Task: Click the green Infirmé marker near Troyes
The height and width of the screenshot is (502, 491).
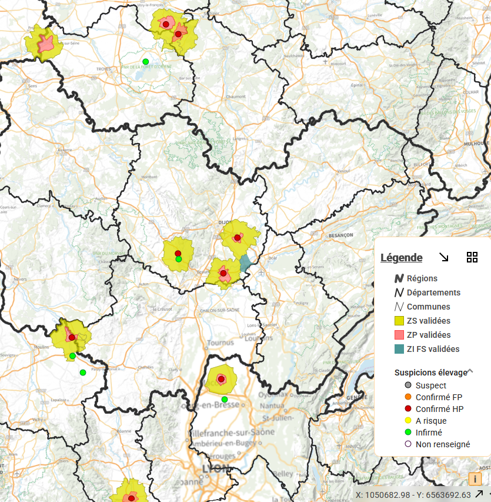Action: [x=145, y=62]
